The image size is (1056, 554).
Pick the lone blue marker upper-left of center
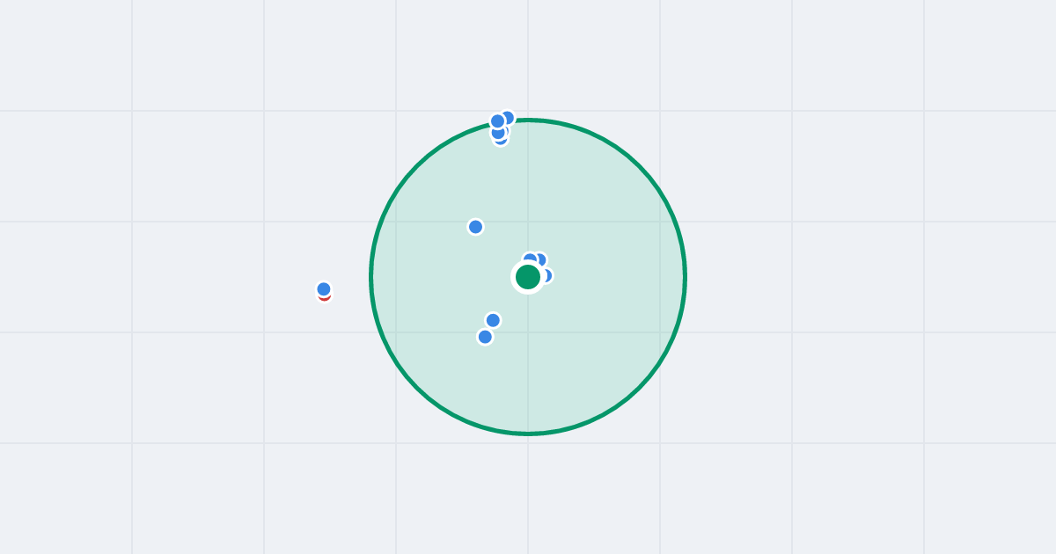(x=476, y=227)
